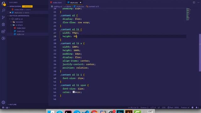Place cursor on 'justify-content: center;' line

(x=79, y=64)
